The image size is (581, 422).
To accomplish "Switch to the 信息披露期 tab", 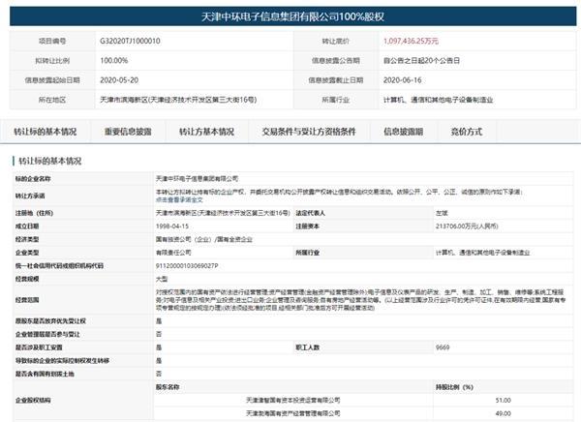I will pos(404,132).
